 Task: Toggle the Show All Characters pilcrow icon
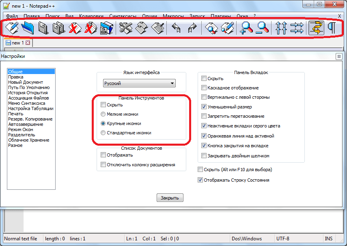[332, 28]
